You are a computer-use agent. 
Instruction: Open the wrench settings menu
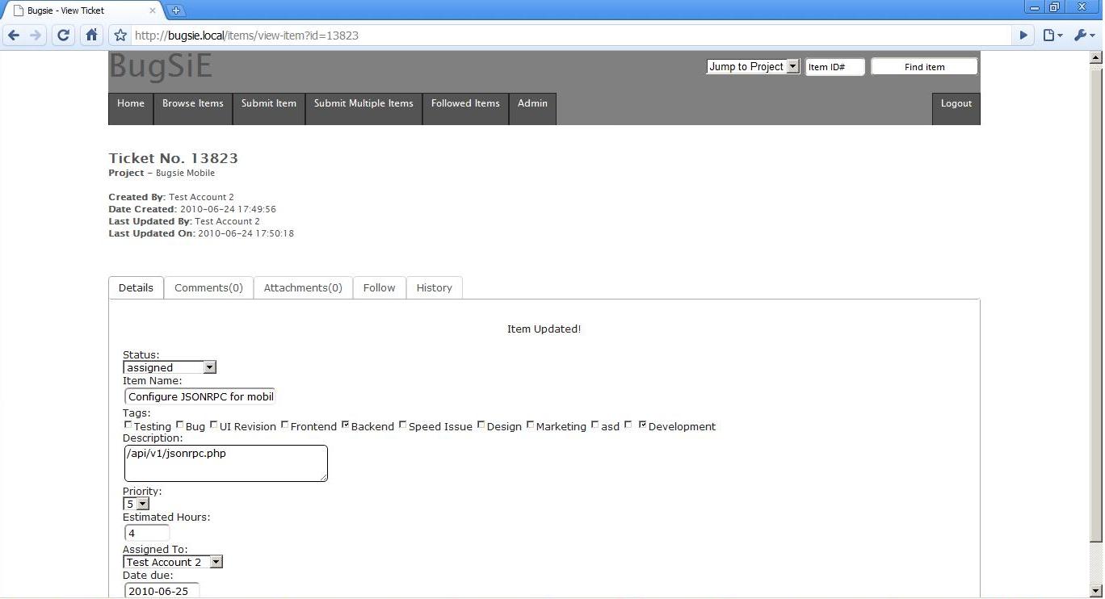point(1084,36)
